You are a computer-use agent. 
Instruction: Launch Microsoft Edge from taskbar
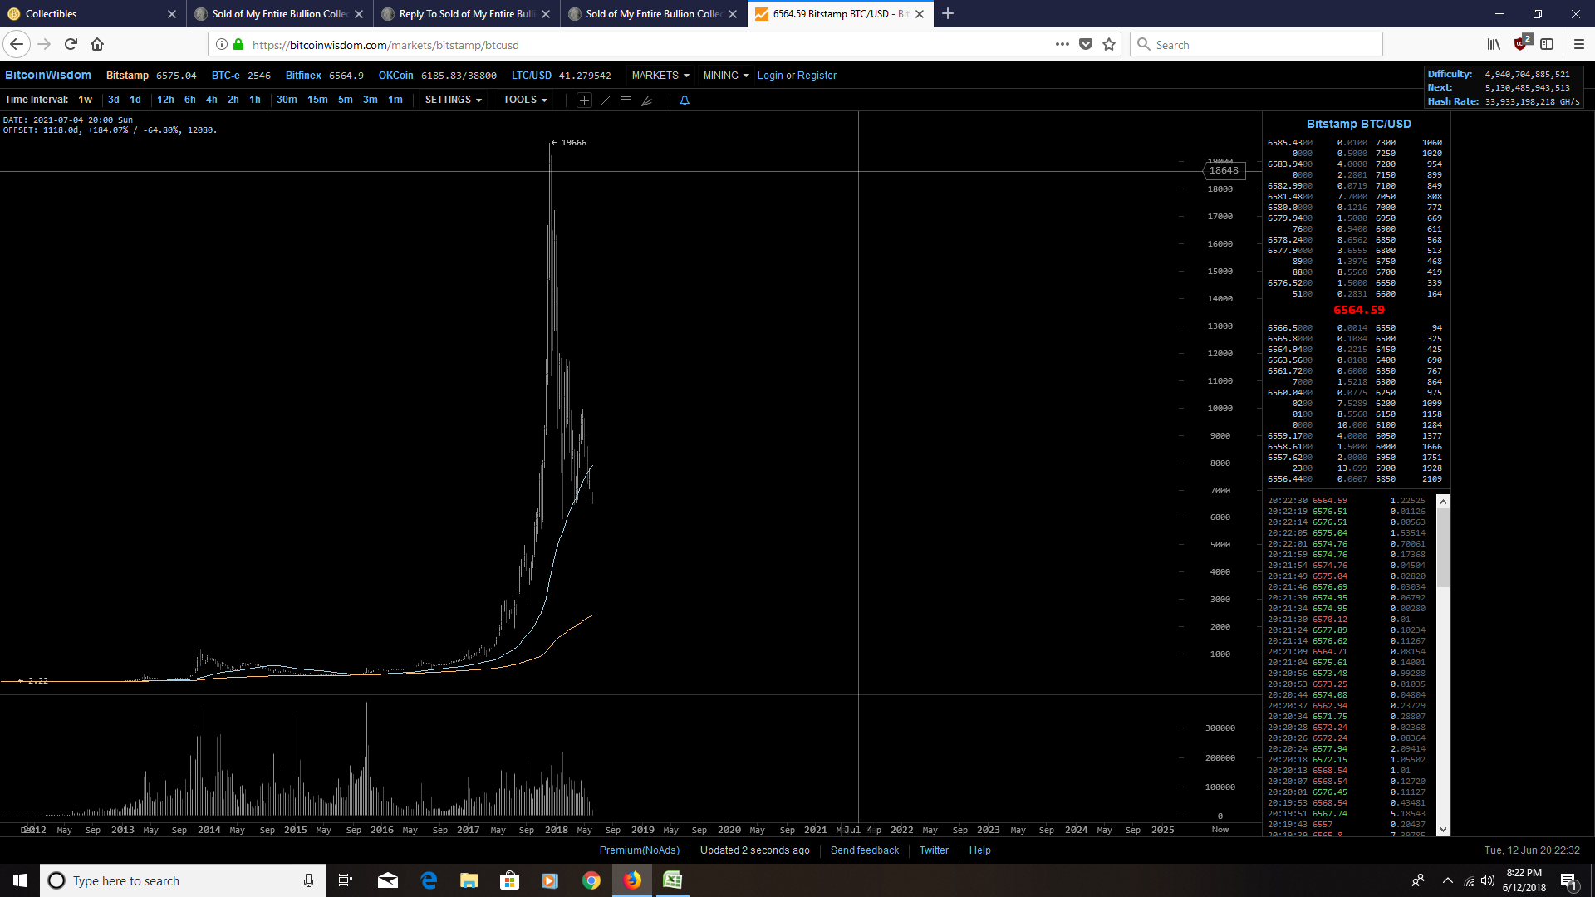click(x=429, y=880)
